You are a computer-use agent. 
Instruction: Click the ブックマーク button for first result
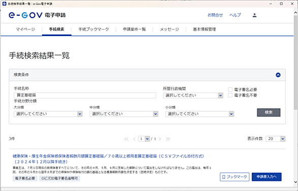pyautogui.click(x=234, y=177)
